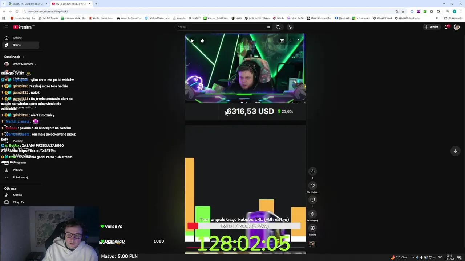Open the Browse - Kick Stream bookmark
The height and width of the screenshot is (261, 465).
216,18
